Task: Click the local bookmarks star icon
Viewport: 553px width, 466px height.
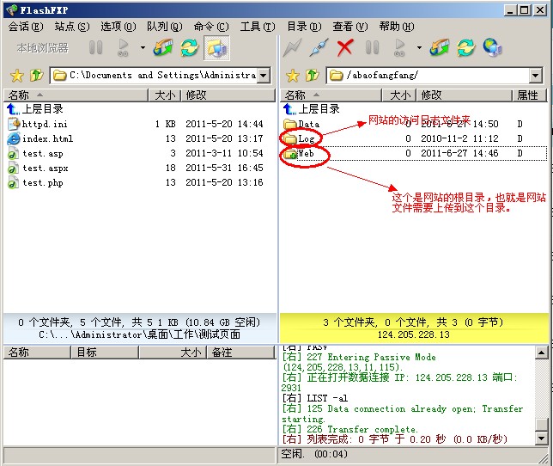Action: click(x=15, y=76)
